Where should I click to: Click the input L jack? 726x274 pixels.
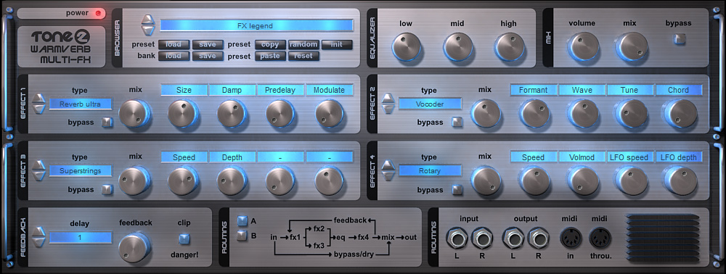point(456,239)
